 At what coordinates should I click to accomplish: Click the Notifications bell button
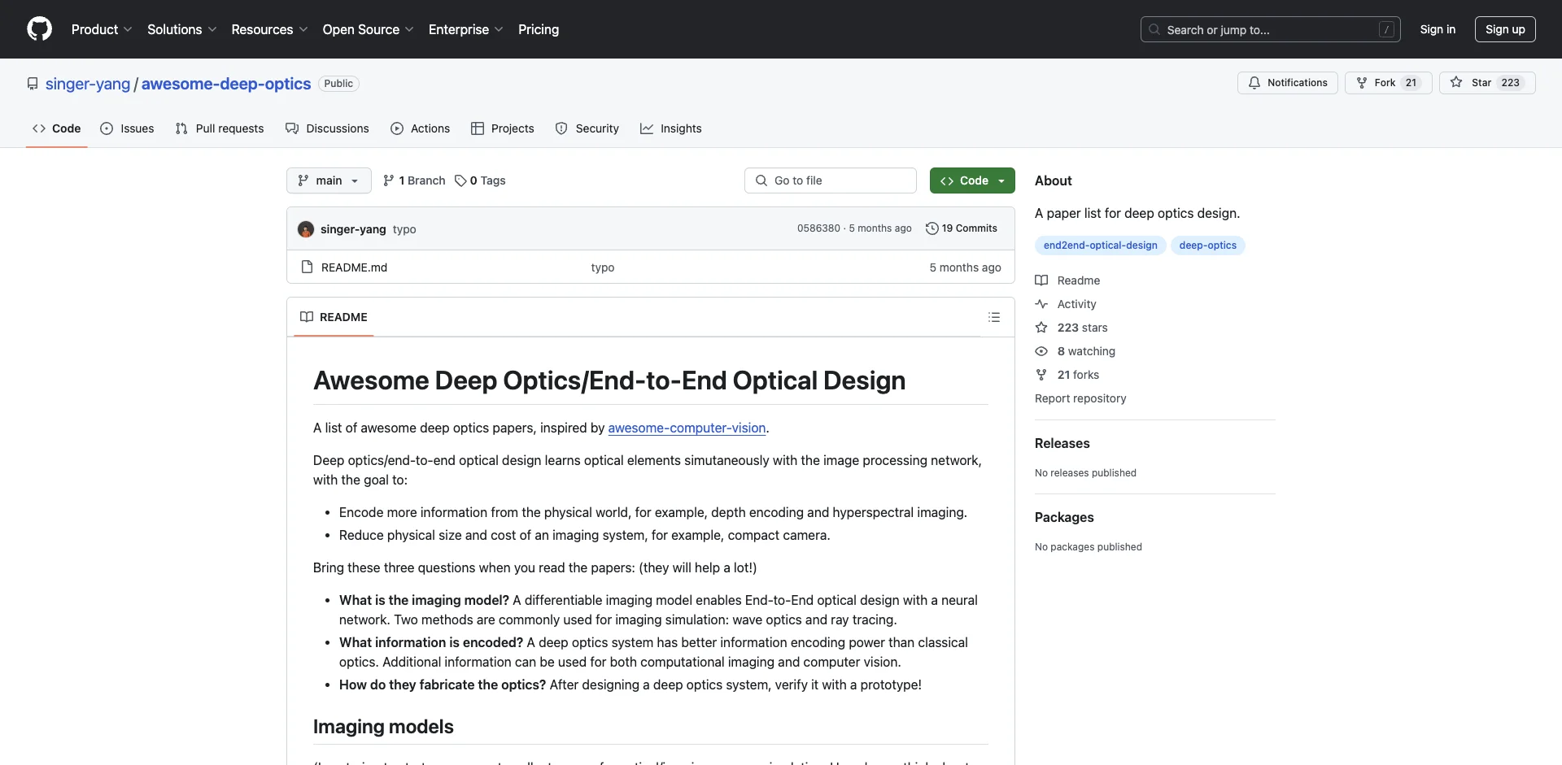click(x=1287, y=83)
